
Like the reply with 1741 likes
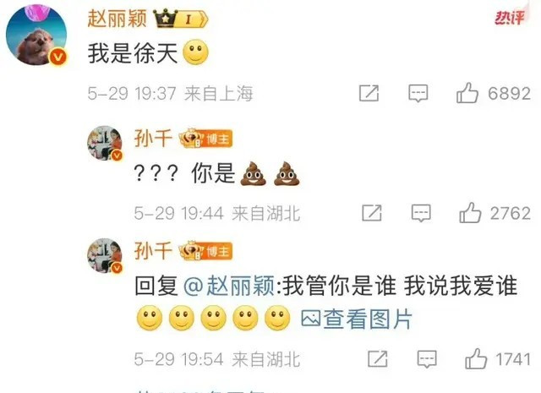[476, 358]
